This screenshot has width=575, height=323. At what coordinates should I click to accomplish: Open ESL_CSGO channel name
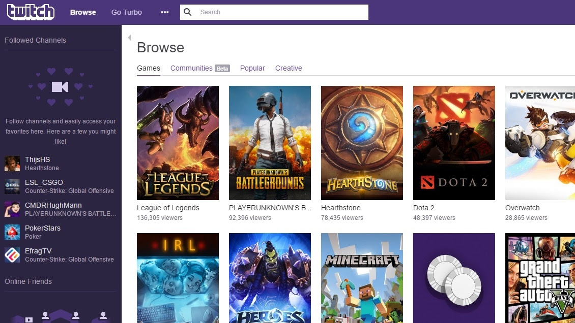click(x=44, y=182)
